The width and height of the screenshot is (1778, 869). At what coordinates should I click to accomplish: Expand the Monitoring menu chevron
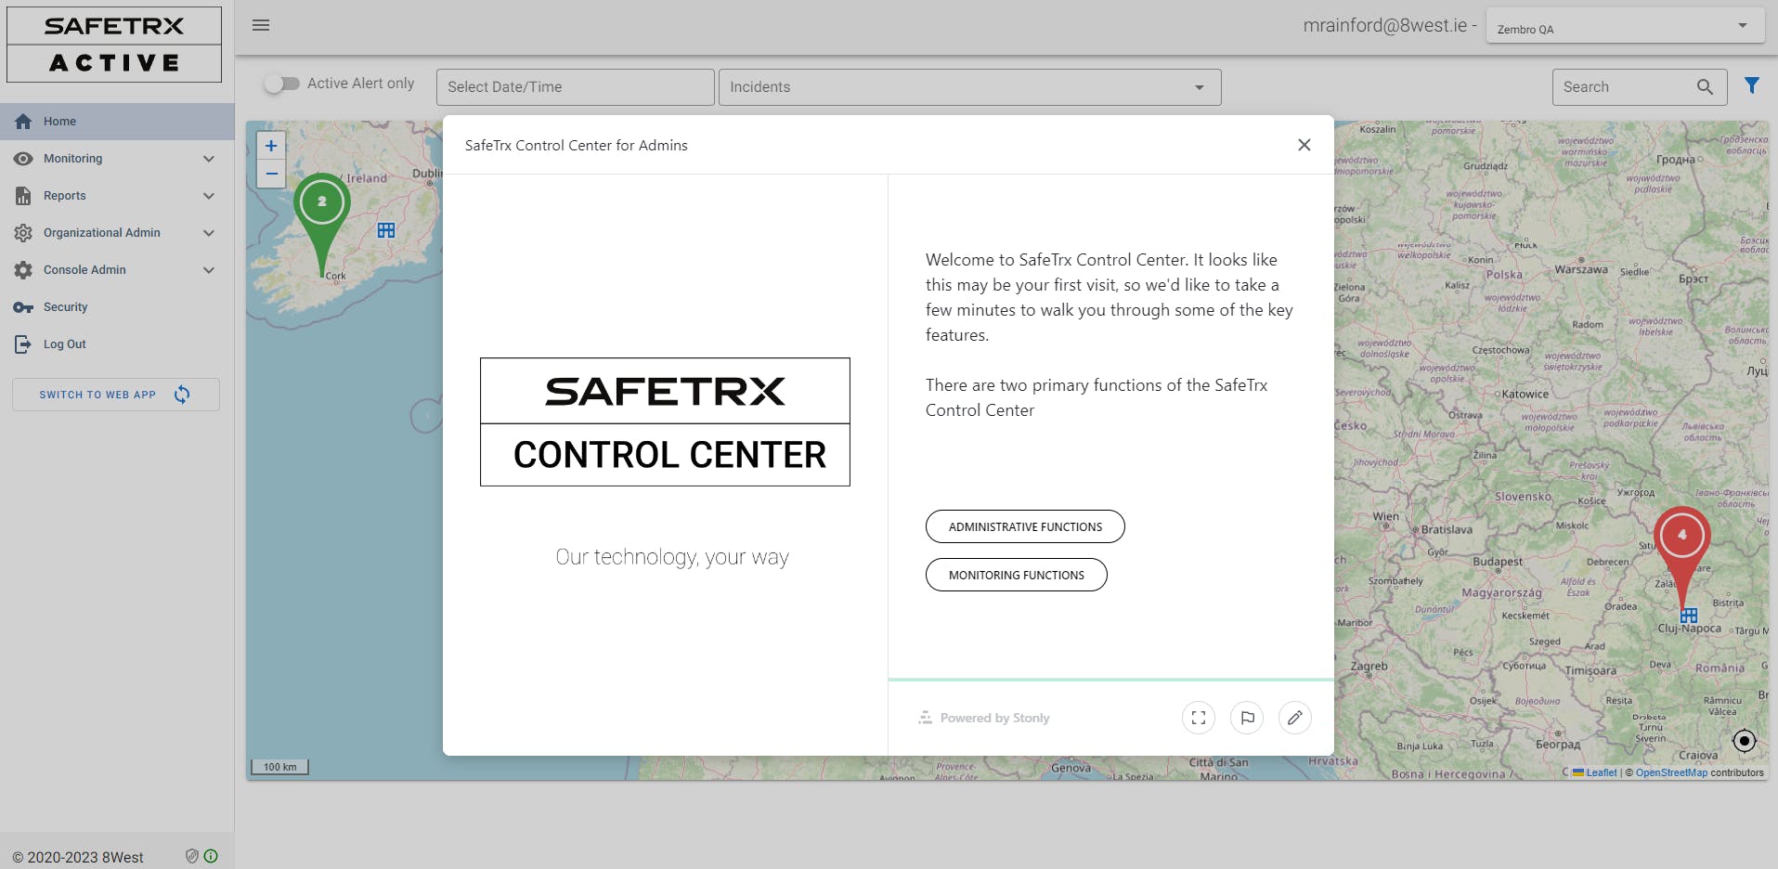[209, 159]
